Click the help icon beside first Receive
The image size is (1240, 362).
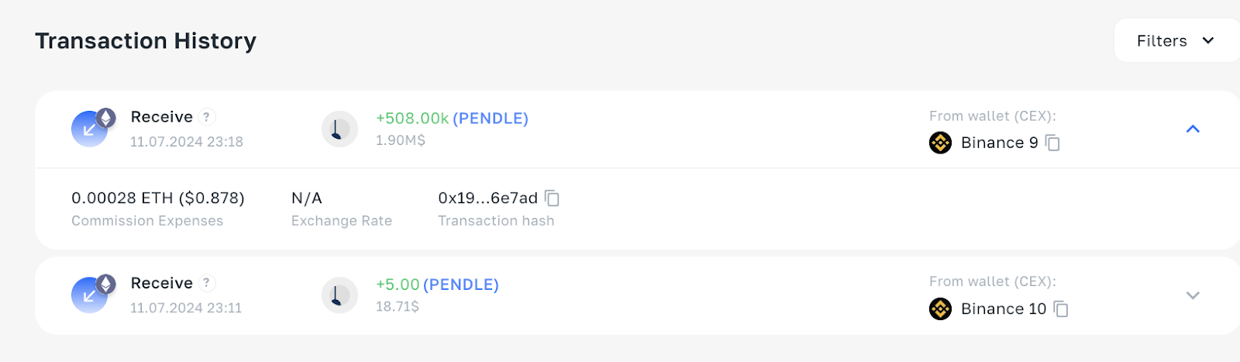(x=206, y=117)
